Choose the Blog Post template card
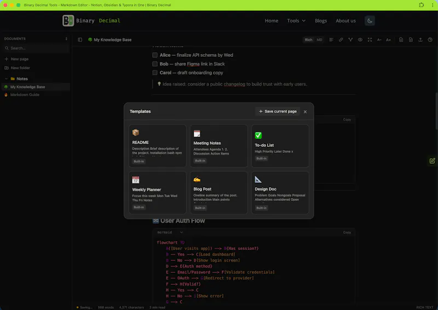438x310 pixels. [219, 193]
